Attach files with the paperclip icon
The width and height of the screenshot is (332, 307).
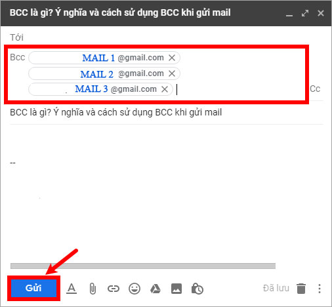pos(93,289)
